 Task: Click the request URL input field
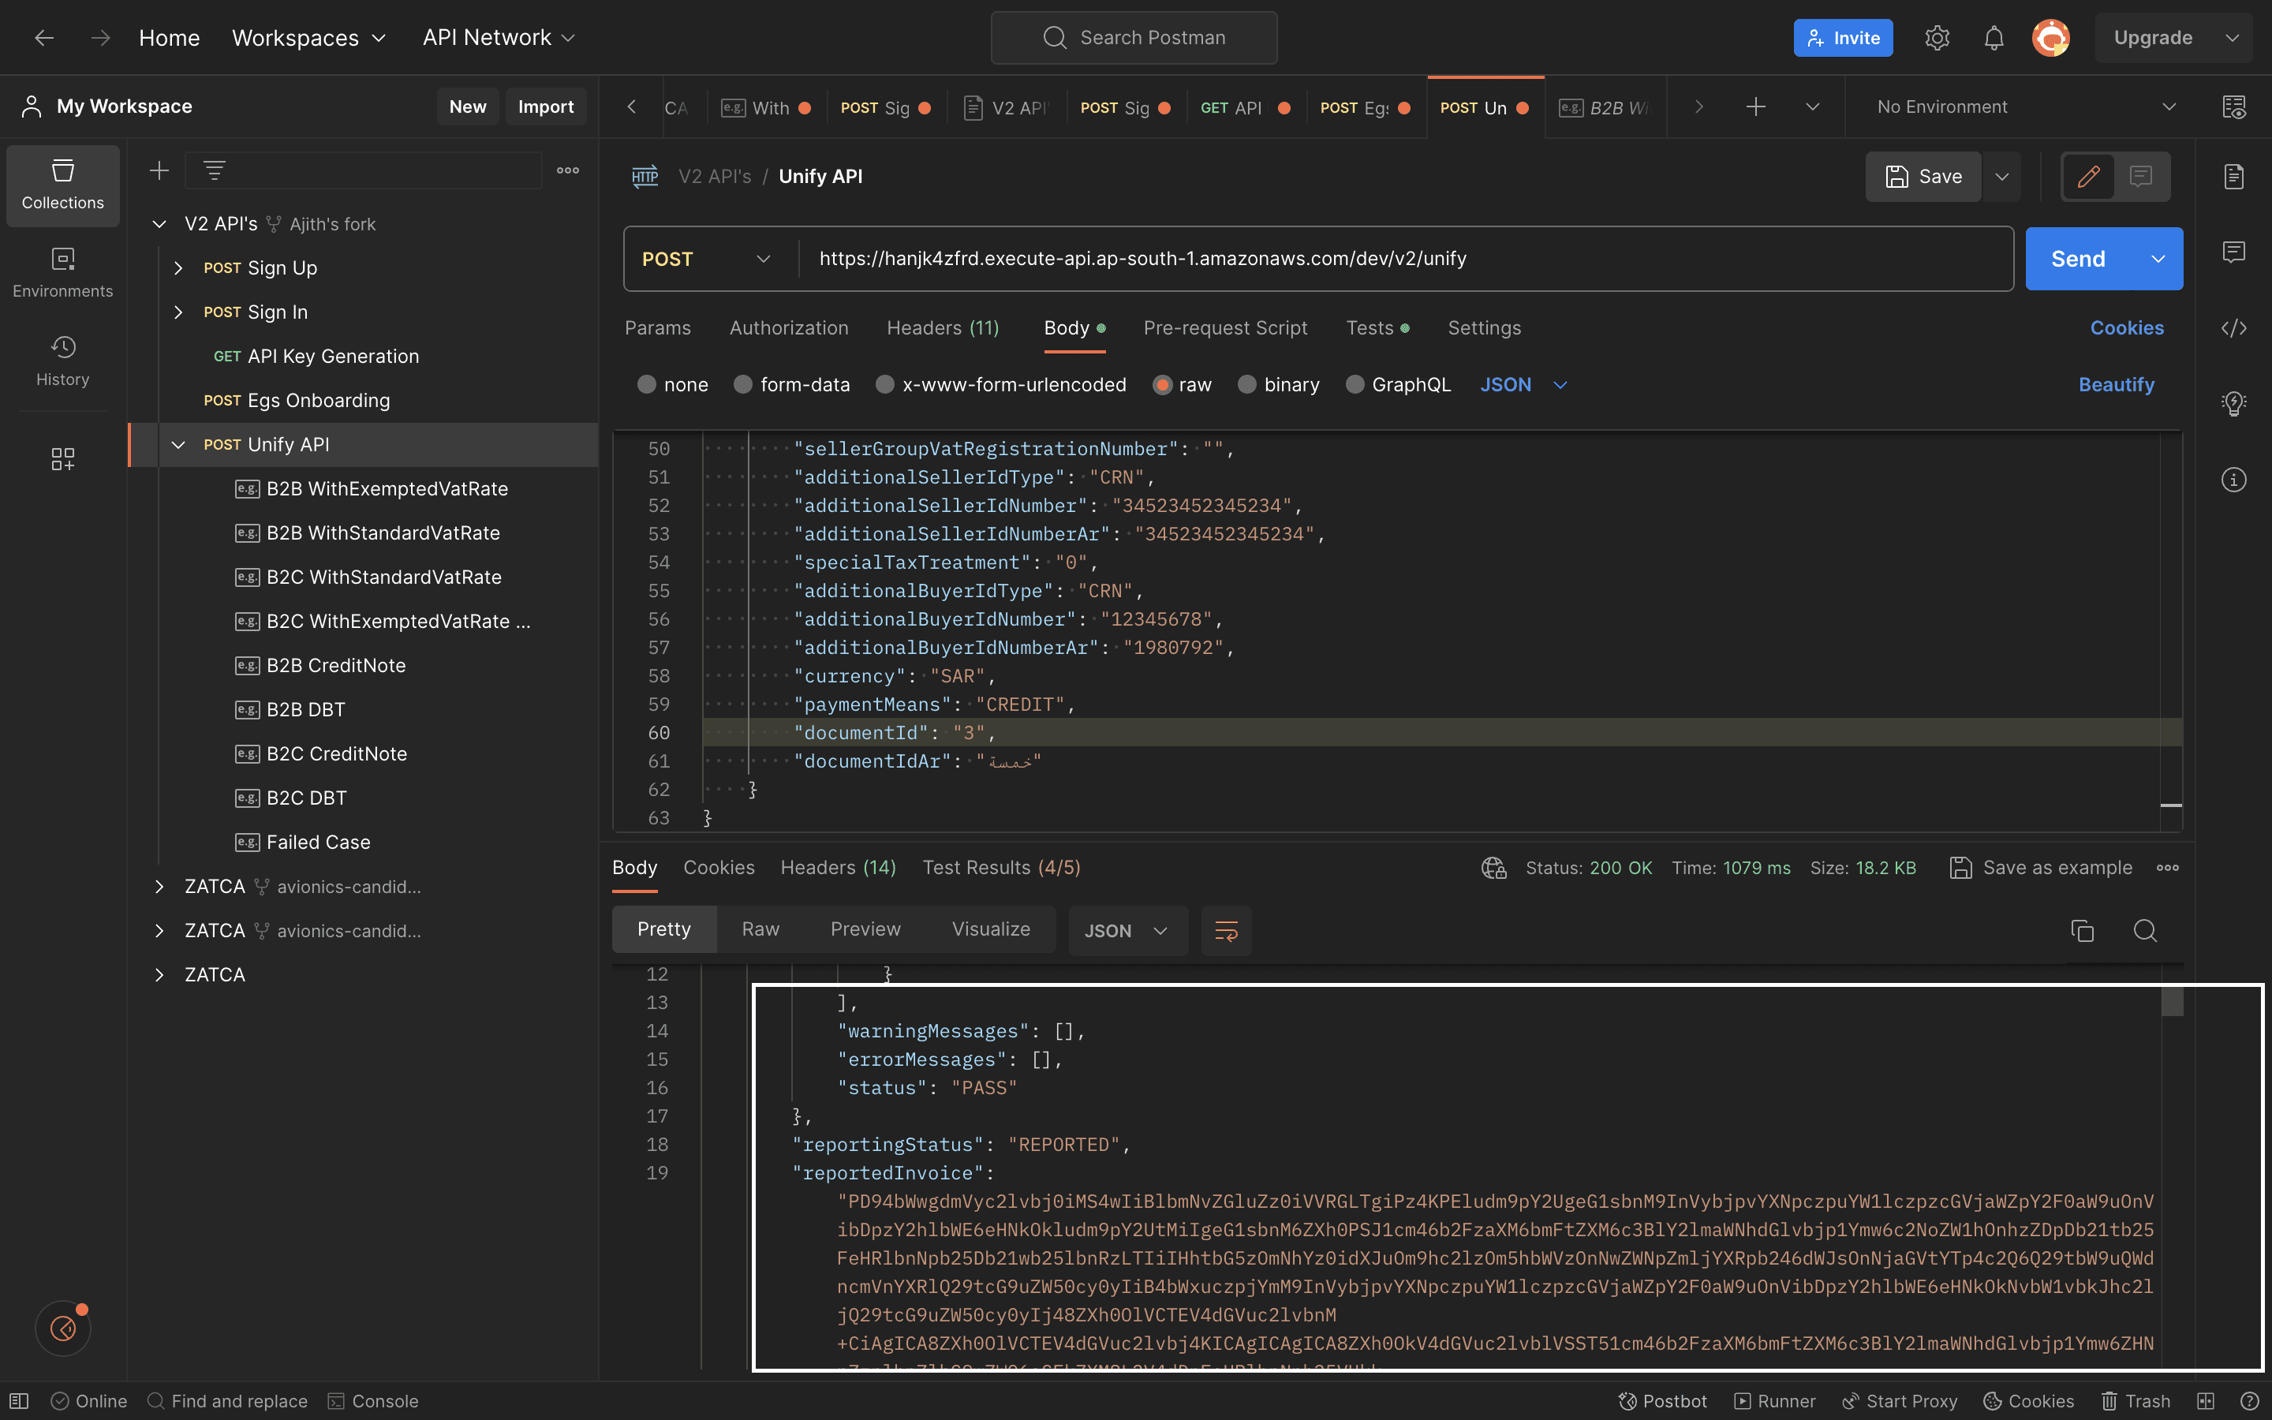coord(1314,258)
